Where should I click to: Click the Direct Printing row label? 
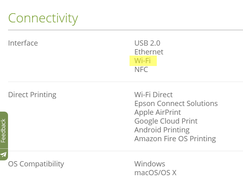(32, 95)
